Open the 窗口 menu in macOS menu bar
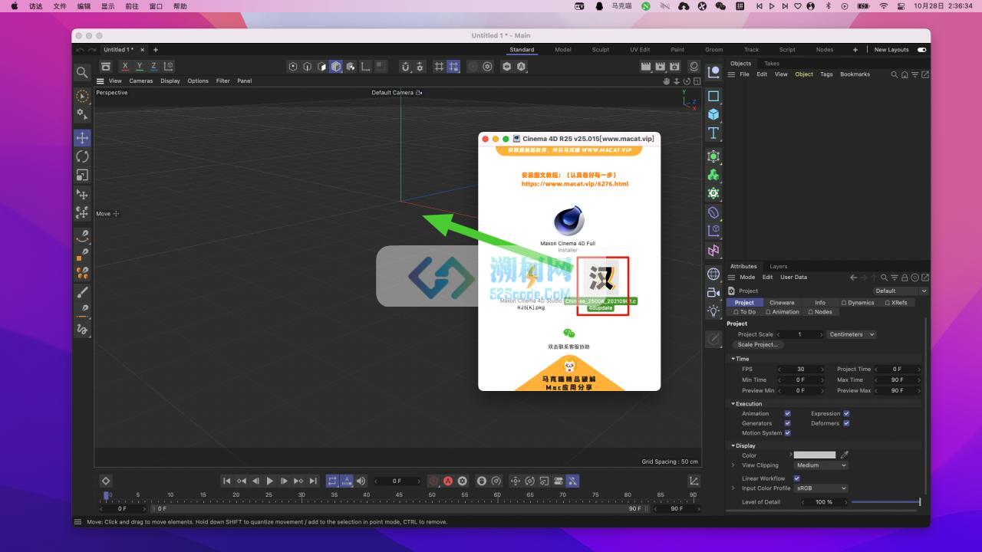982x552 pixels. click(x=156, y=6)
